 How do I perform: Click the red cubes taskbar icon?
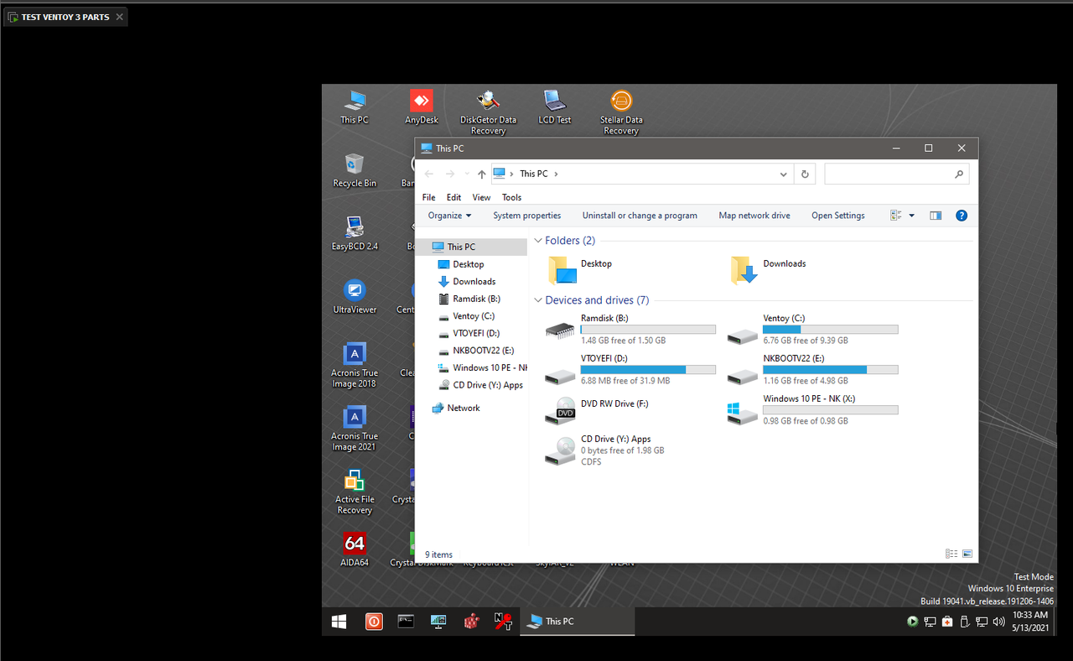coord(471,622)
